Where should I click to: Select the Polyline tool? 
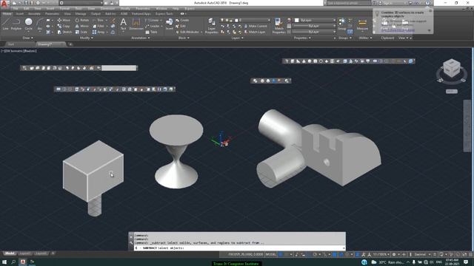pos(16,24)
